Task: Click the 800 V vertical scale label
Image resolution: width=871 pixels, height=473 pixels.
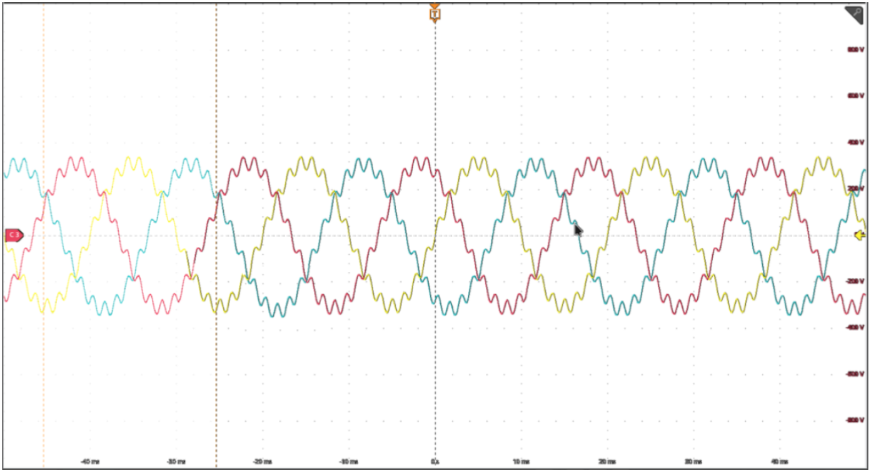Action: (856, 49)
